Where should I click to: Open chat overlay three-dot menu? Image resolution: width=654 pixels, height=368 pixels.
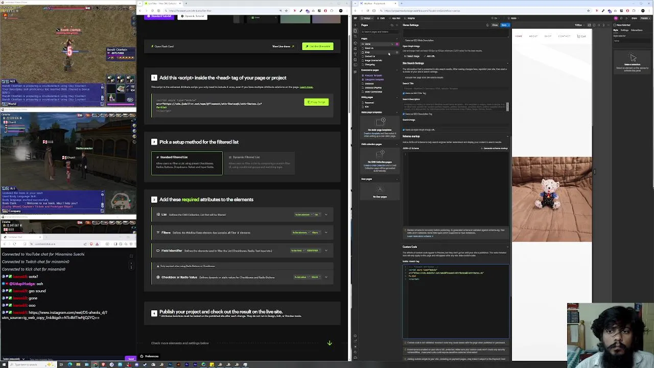tap(131, 266)
